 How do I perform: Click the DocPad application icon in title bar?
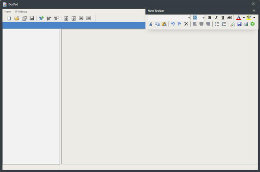click(x=5, y=4)
